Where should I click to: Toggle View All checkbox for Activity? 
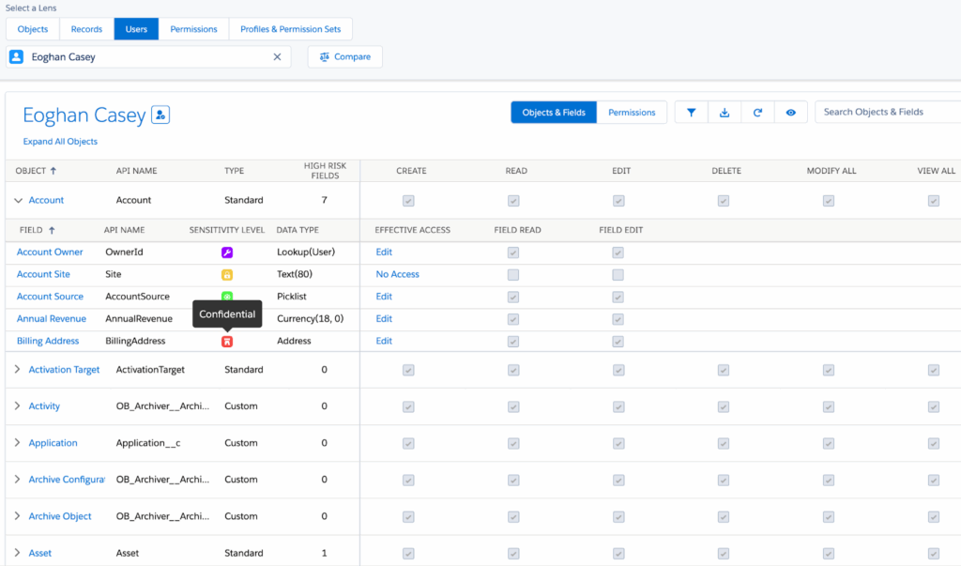(x=934, y=406)
